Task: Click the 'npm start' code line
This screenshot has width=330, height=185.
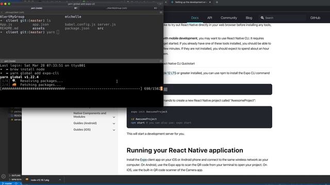Action: 161,123
